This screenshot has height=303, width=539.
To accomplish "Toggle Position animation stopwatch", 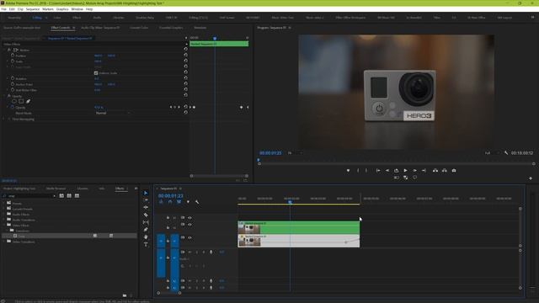I will click(13, 56).
